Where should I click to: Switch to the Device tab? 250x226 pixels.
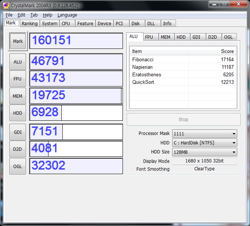(x=105, y=23)
